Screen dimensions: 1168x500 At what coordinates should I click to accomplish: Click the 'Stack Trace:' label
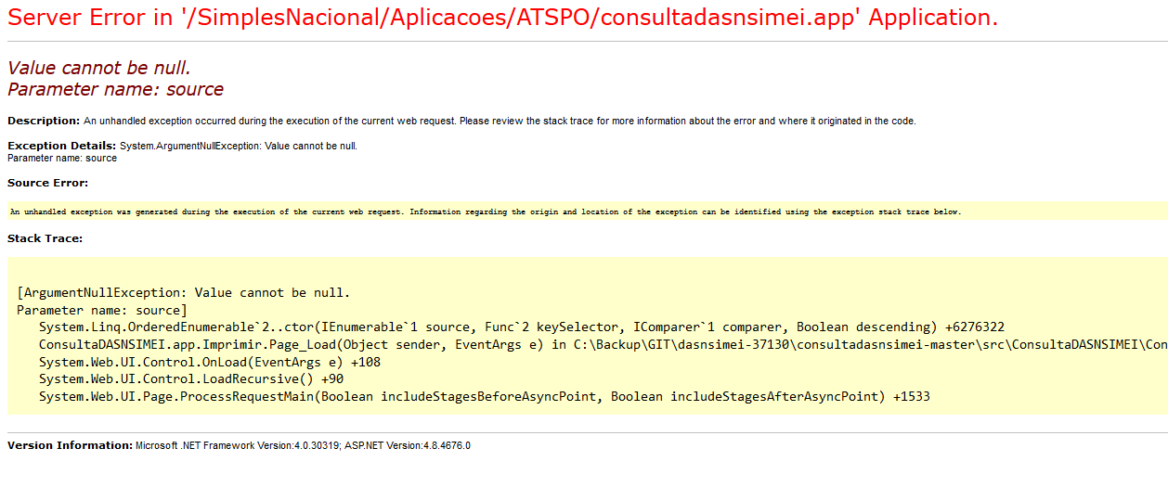(x=45, y=238)
